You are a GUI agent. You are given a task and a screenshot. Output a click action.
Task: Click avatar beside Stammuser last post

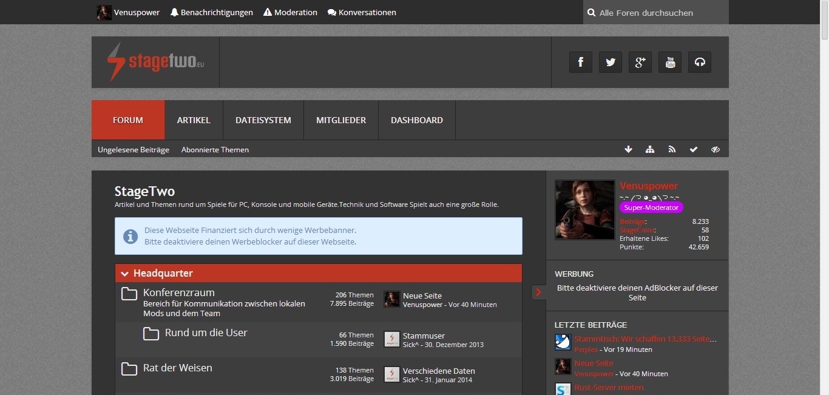pos(392,339)
